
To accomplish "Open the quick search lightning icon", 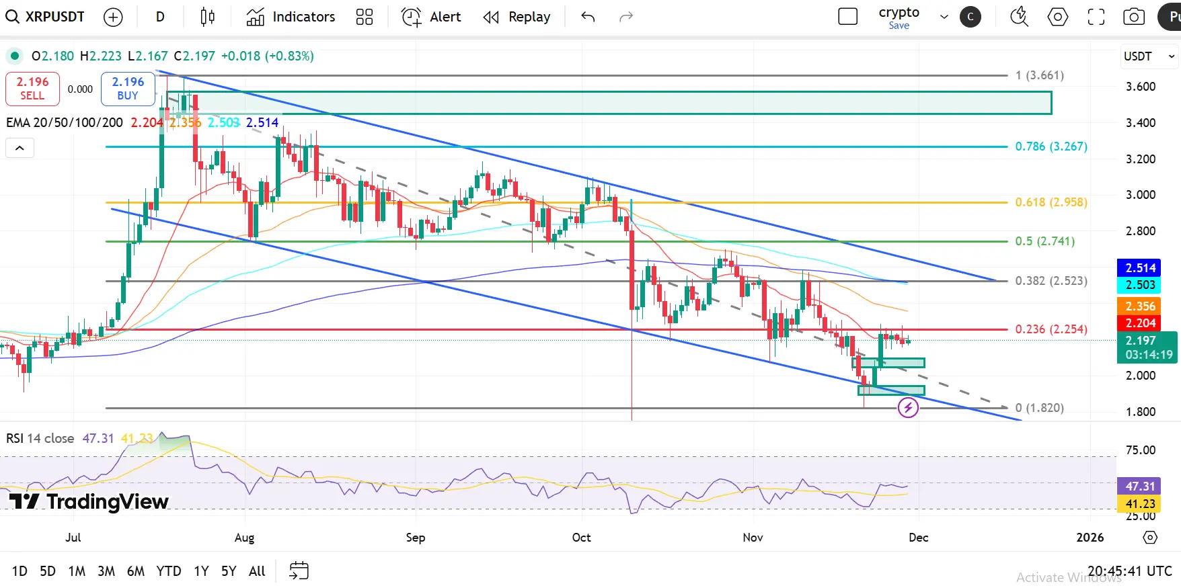I will coord(1020,17).
